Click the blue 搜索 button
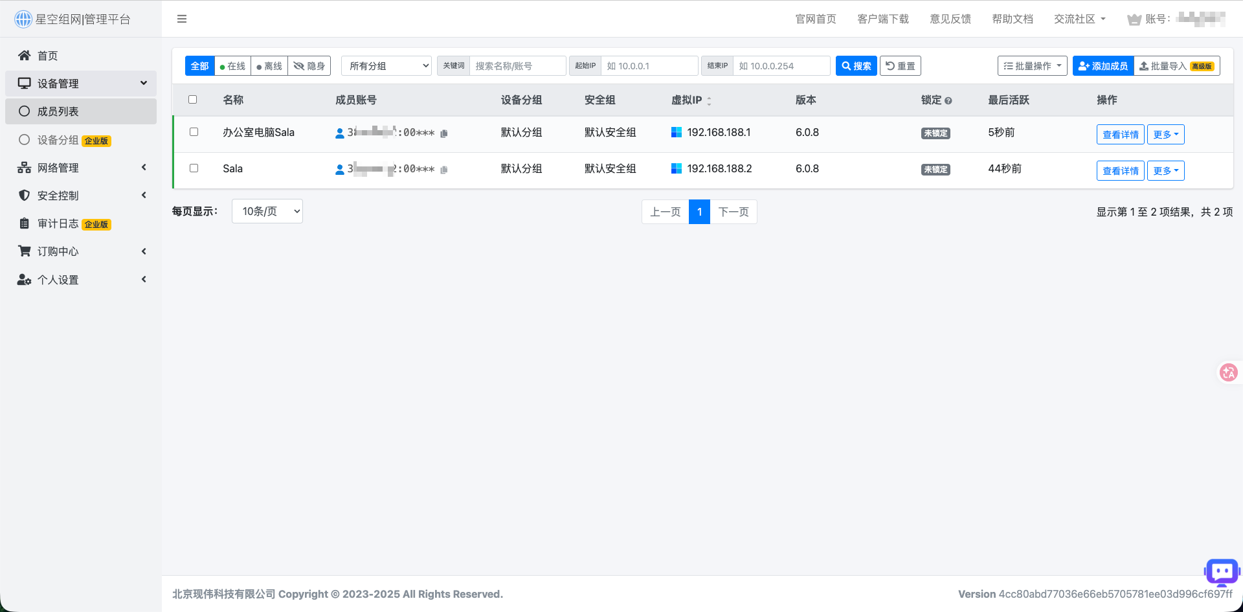The height and width of the screenshot is (612, 1243). point(857,66)
